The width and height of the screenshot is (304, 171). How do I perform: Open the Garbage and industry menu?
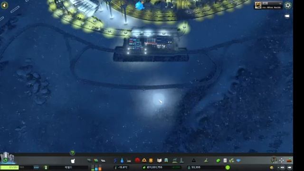(x=129, y=161)
